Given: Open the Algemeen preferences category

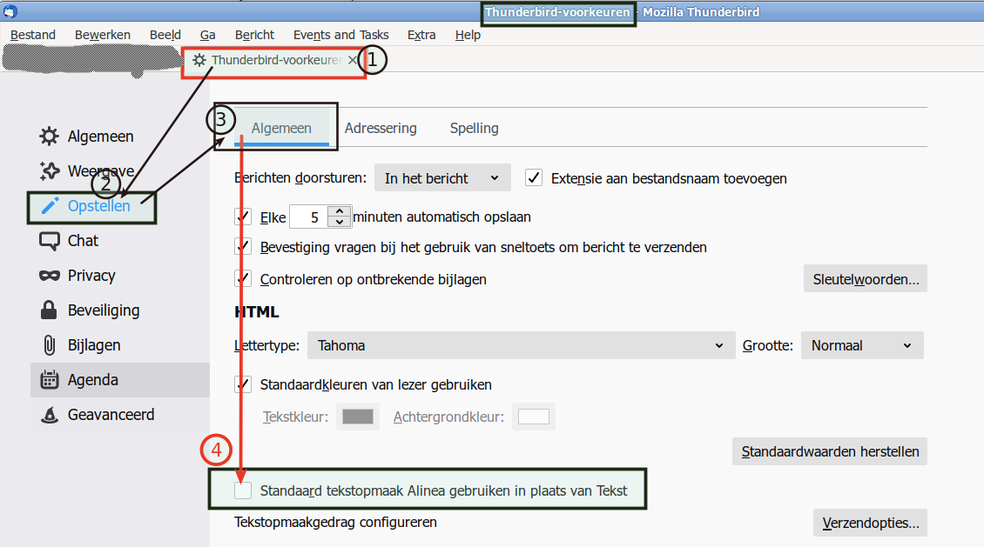Looking at the screenshot, I should pyautogui.click(x=119, y=136).
